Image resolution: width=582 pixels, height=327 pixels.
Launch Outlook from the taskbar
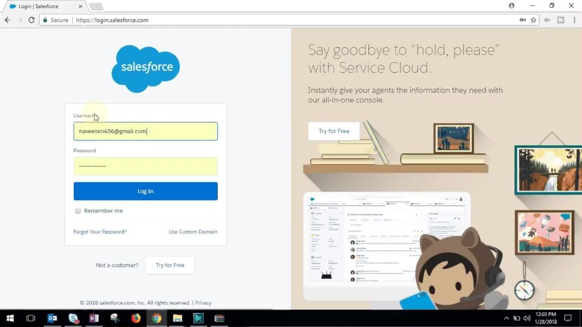coord(52,318)
